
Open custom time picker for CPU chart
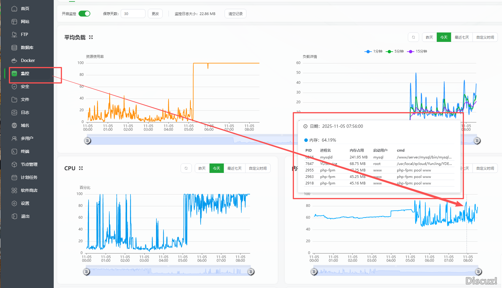coord(258,168)
